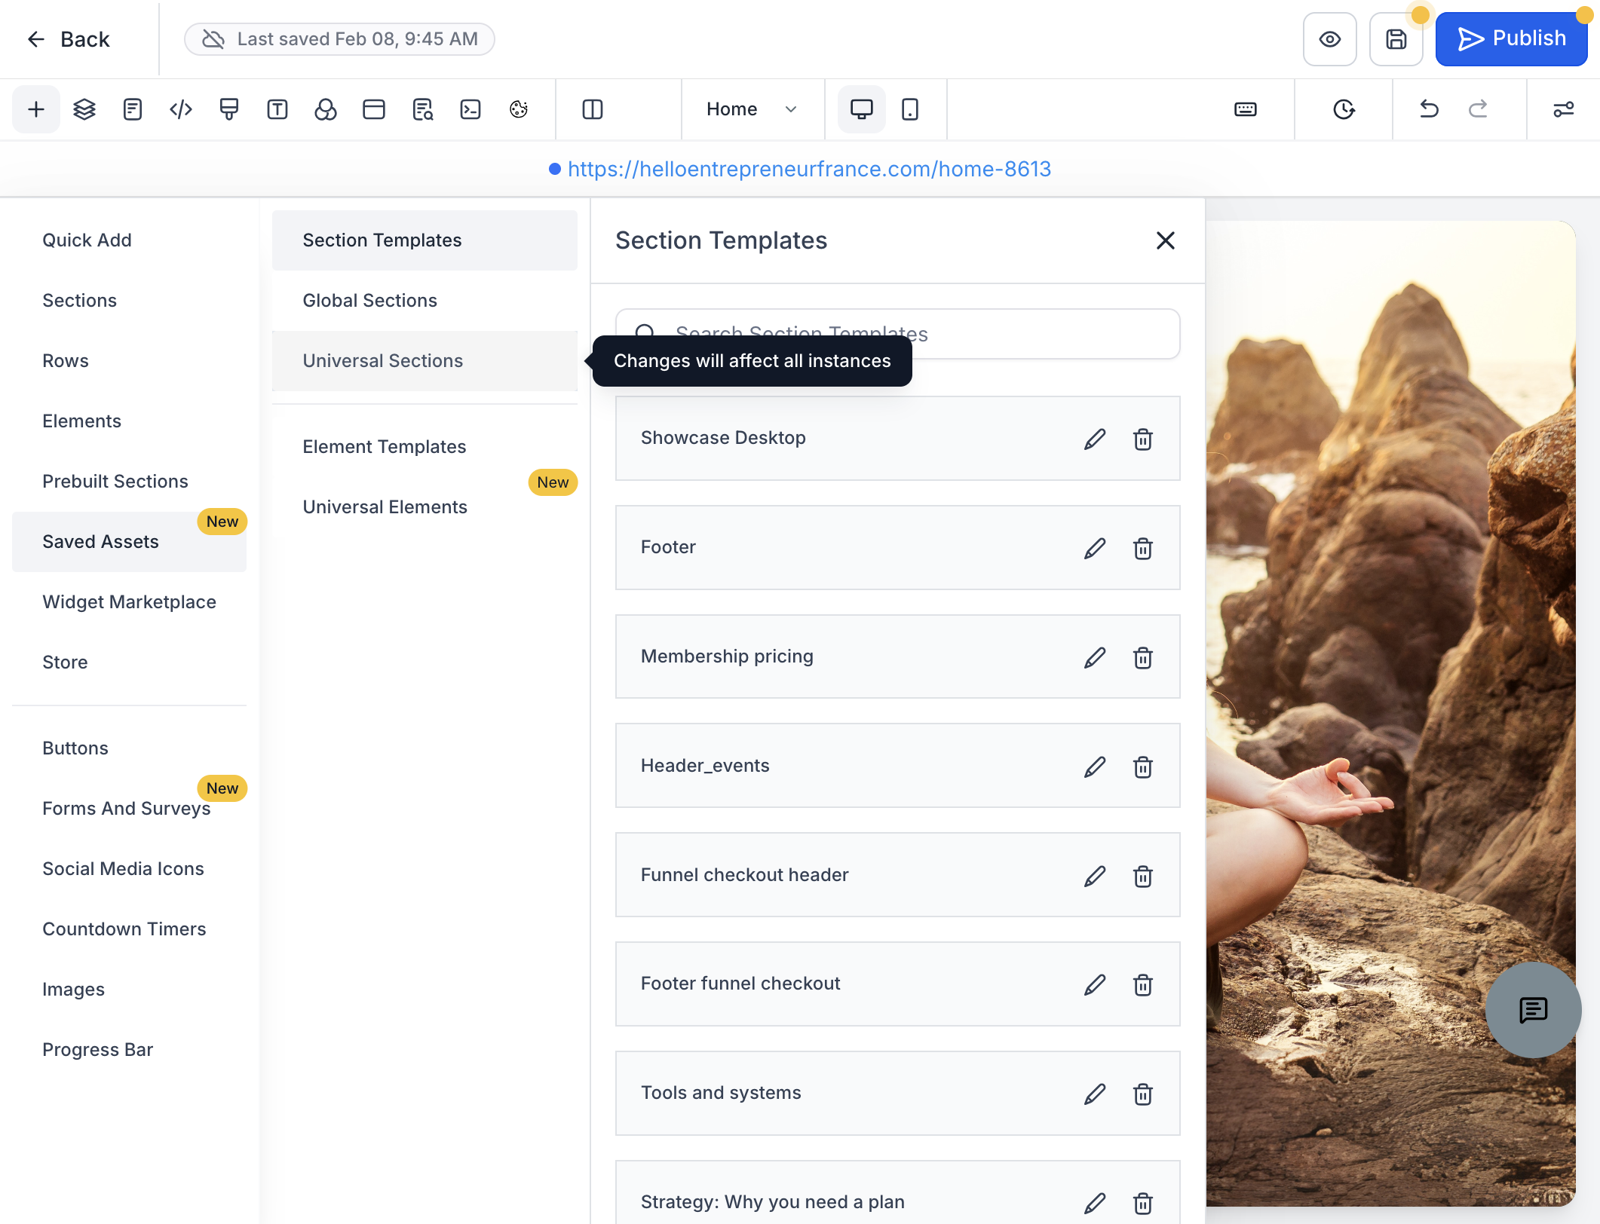1600x1224 pixels.
Task: Open Element Templates
Action: [x=425, y=447]
